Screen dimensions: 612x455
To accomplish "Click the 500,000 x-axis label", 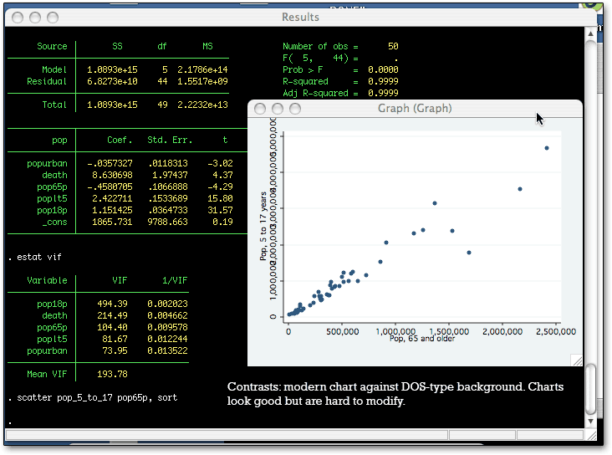I will point(342,331).
